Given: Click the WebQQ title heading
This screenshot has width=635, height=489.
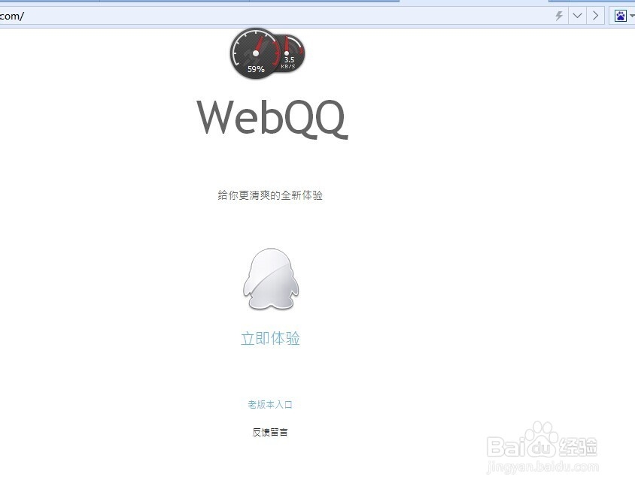Looking at the screenshot, I should 272,118.
